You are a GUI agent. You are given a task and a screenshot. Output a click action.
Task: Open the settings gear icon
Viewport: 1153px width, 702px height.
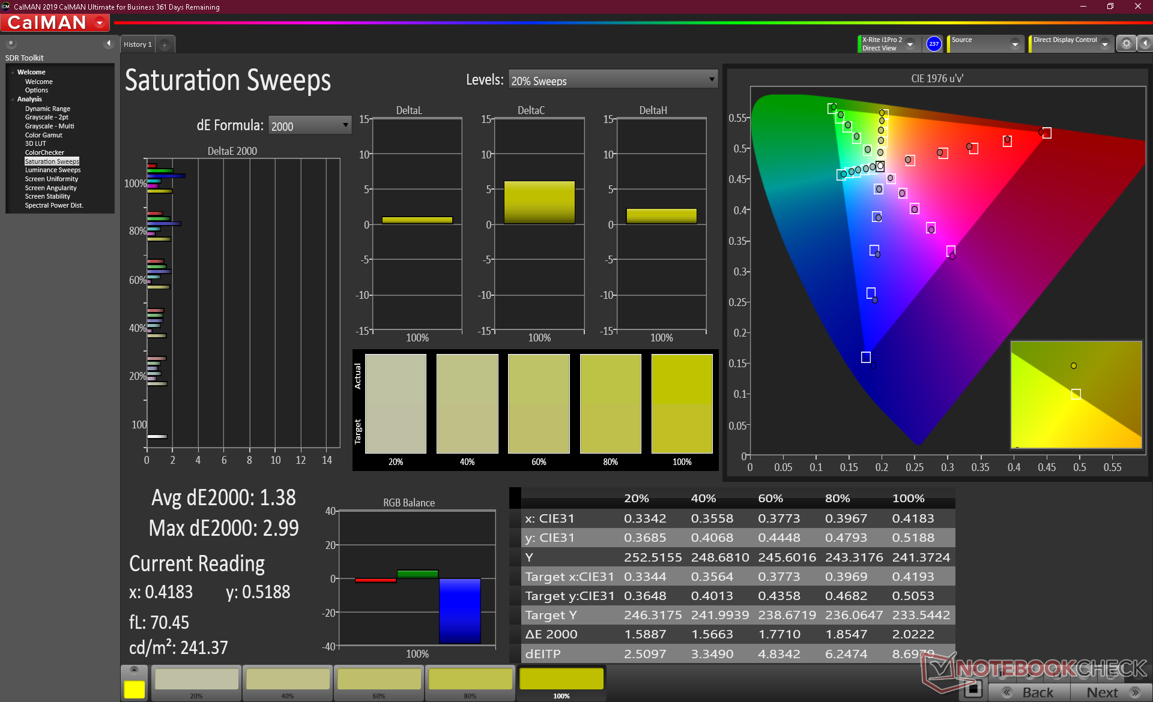tap(1126, 44)
